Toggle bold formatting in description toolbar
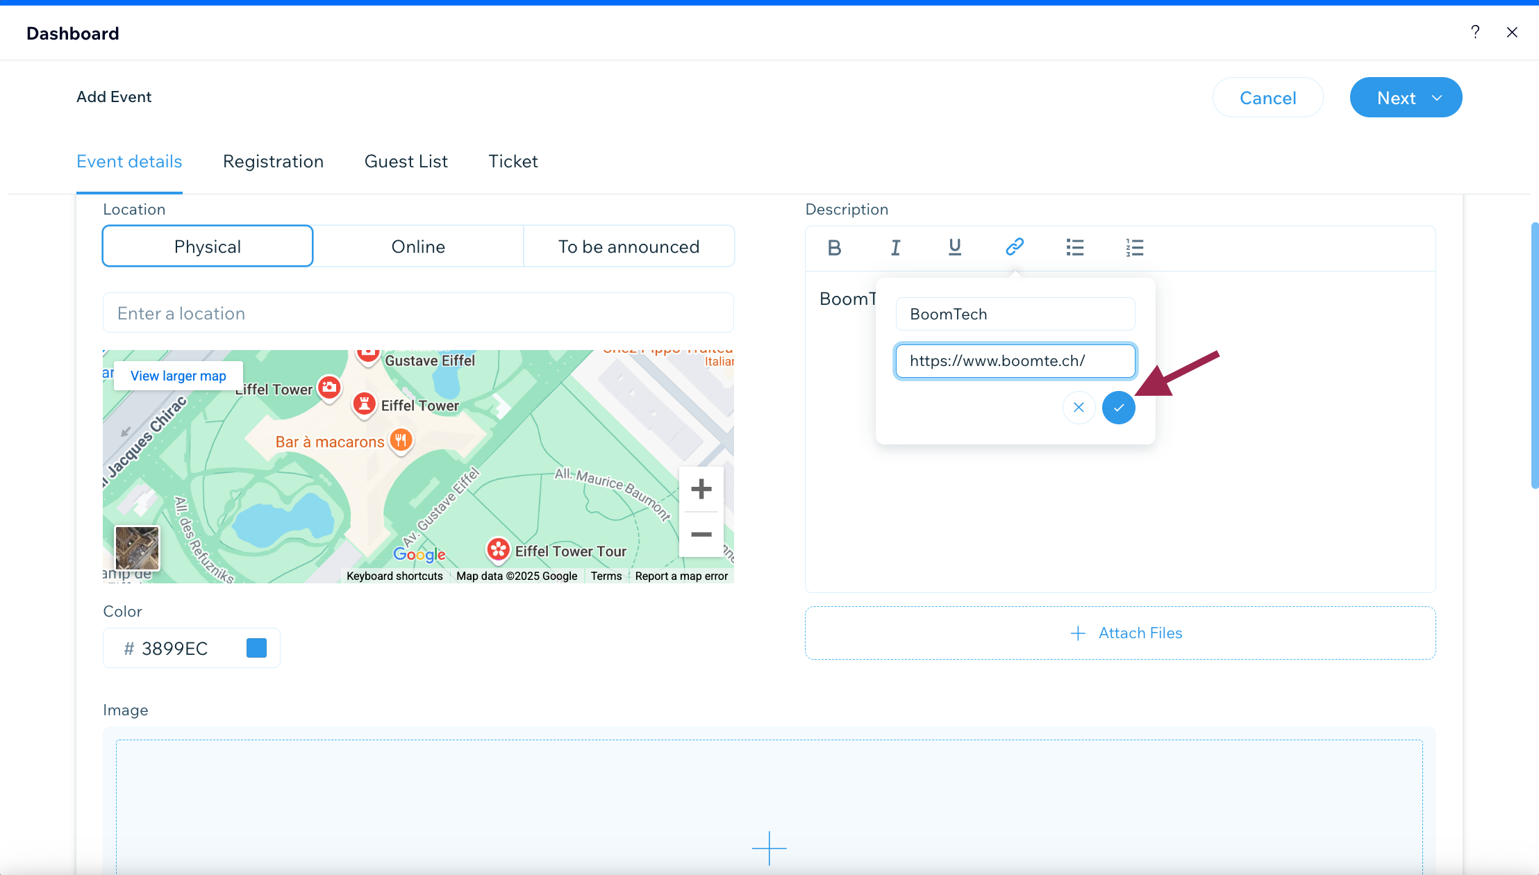Image resolution: width=1539 pixels, height=875 pixels. [x=834, y=247]
